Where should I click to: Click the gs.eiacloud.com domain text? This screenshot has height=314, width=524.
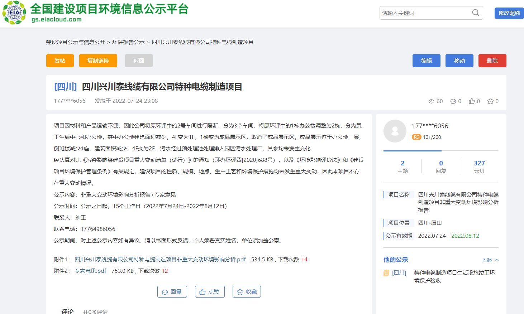pyautogui.click(x=57, y=20)
